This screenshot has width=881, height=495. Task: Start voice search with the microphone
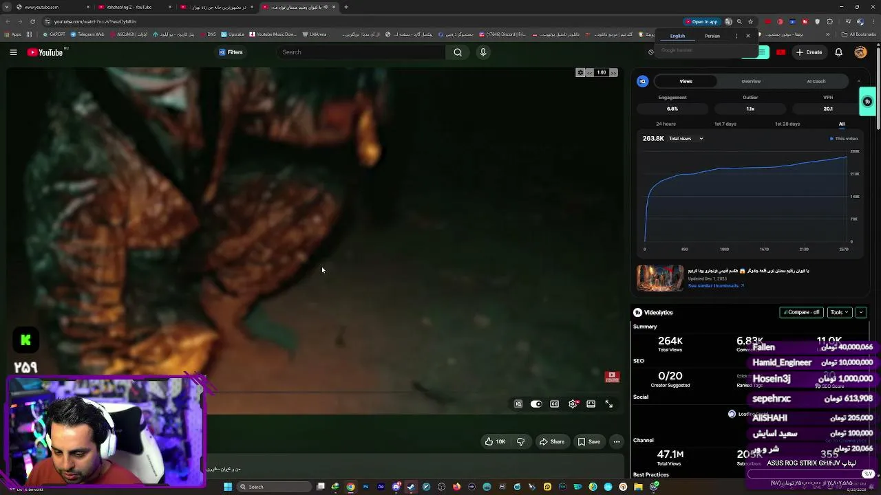pyautogui.click(x=483, y=52)
